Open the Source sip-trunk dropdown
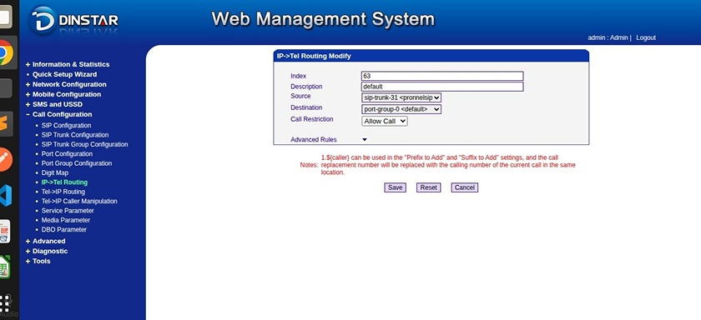Viewport: 701px width, 320px height. [x=401, y=97]
